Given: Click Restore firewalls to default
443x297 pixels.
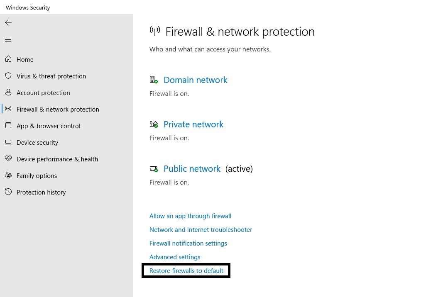Looking at the screenshot, I should click(x=186, y=271).
